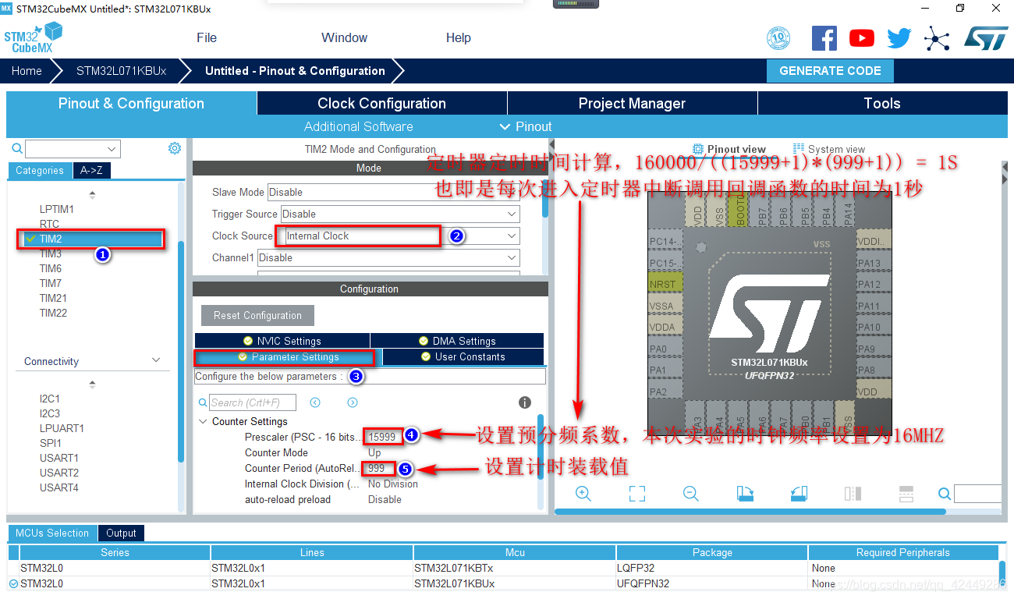Click the STM32CubeMX logo
Viewport: 1014px width, 599px height.
coord(33,37)
